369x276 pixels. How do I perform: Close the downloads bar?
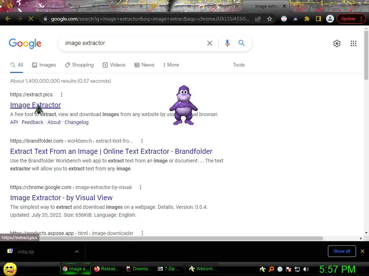click(363, 251)
